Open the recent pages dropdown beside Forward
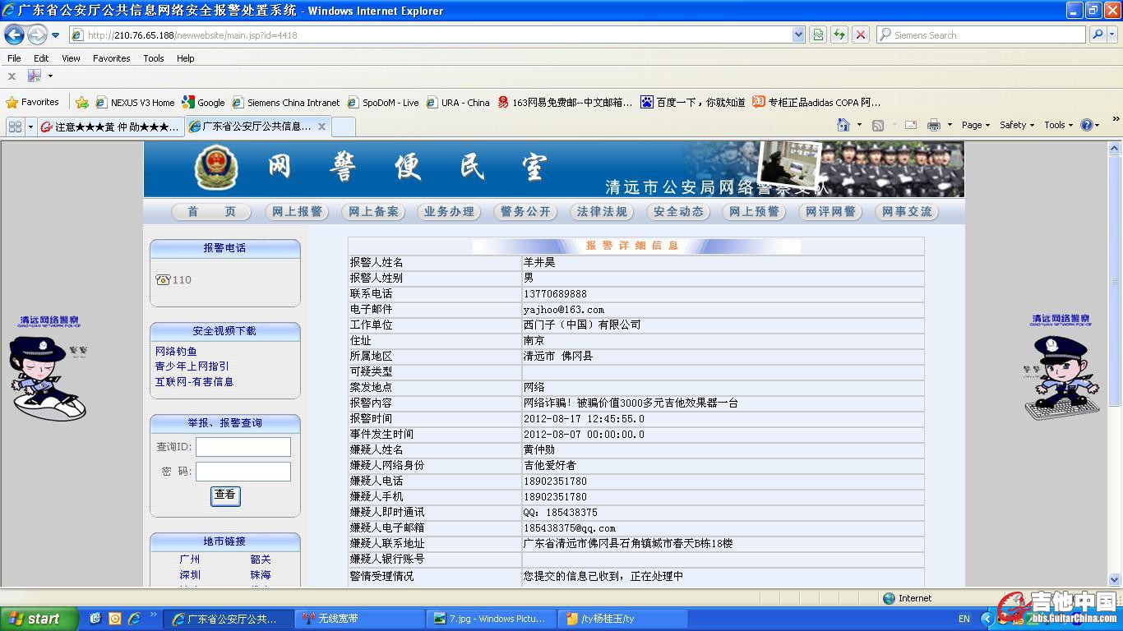Screen dimensions: 1123x631 55,35
